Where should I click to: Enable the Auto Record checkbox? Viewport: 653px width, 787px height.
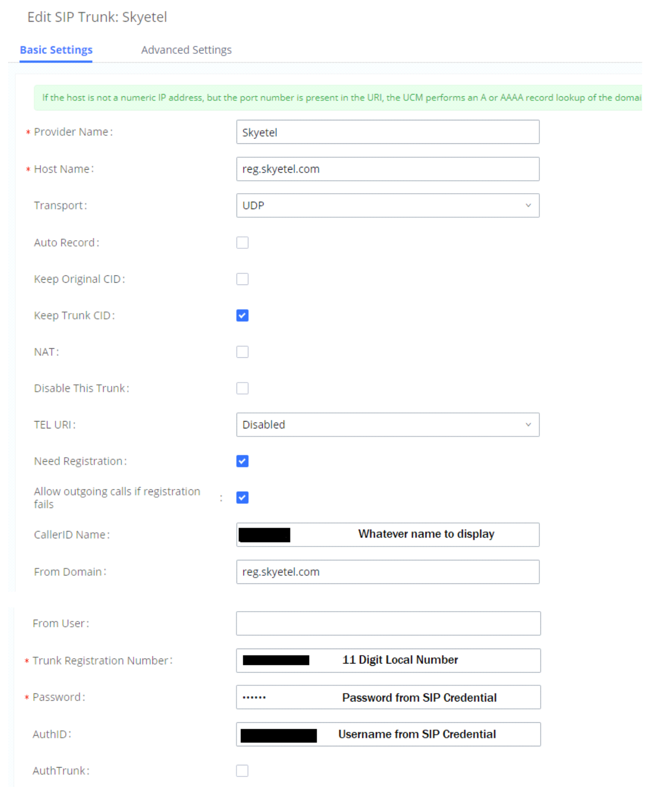[x=242, y=242]
